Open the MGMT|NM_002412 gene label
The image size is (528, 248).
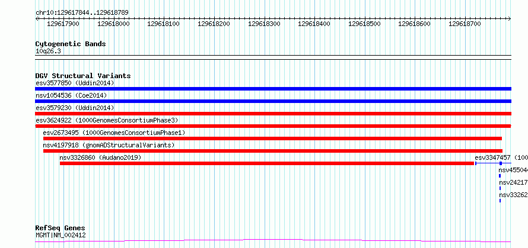[61, 235]
